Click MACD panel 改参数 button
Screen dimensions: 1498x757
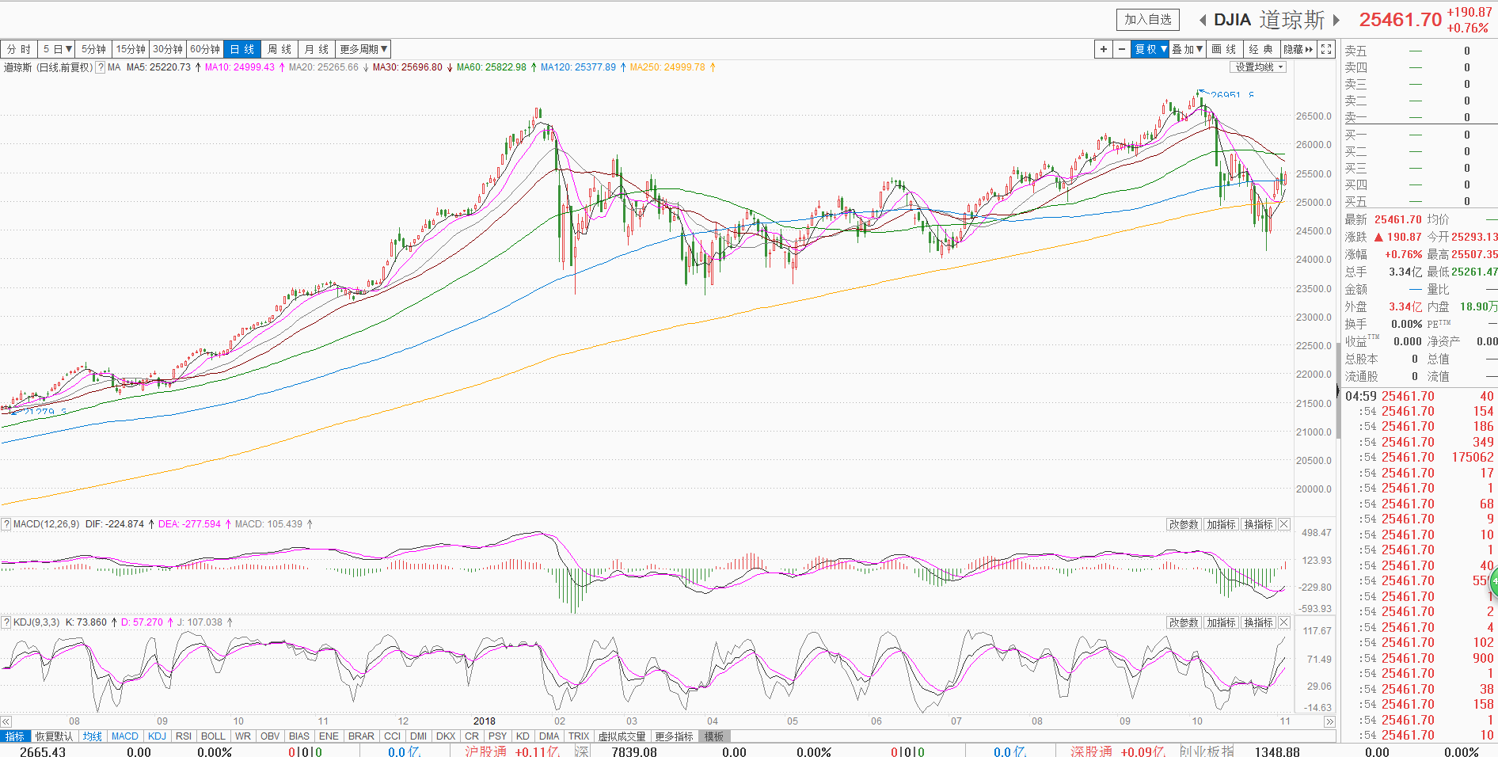point(1184,524)
